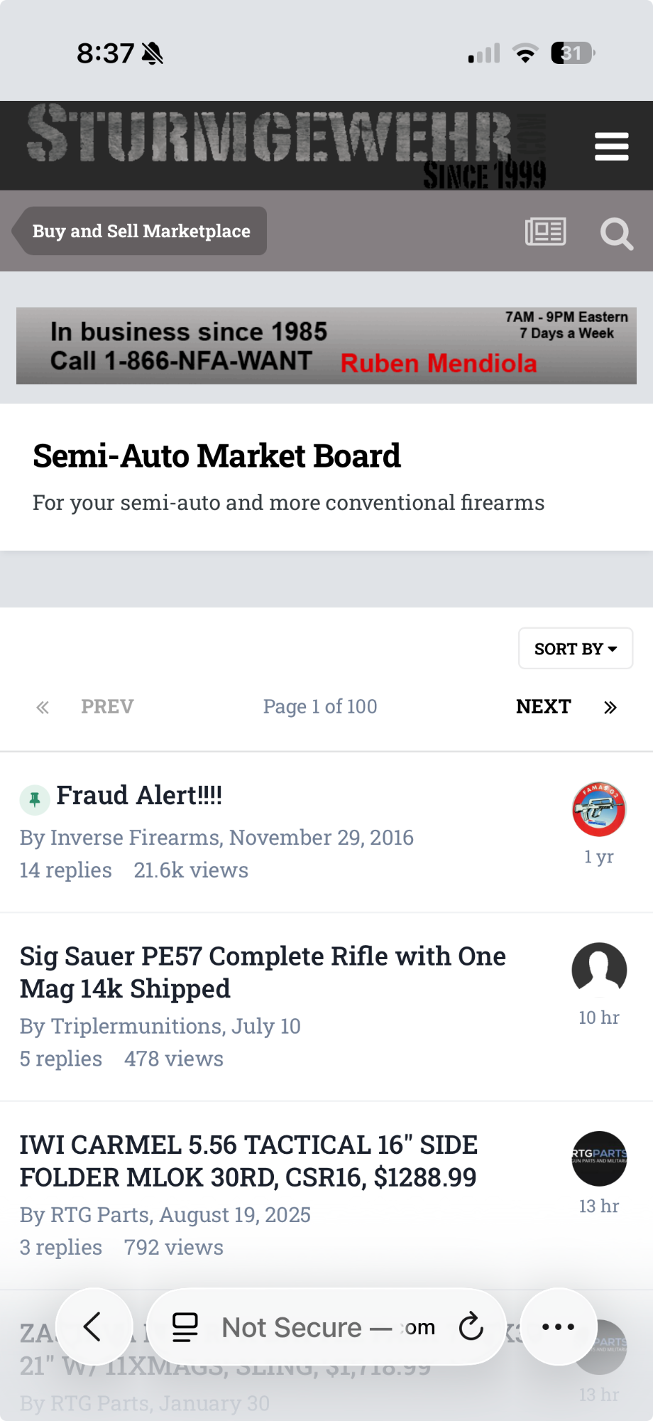Screen dimensions: 653x1421
Task: Click the green pinned topic icon
Action: (x=34, y=799)
